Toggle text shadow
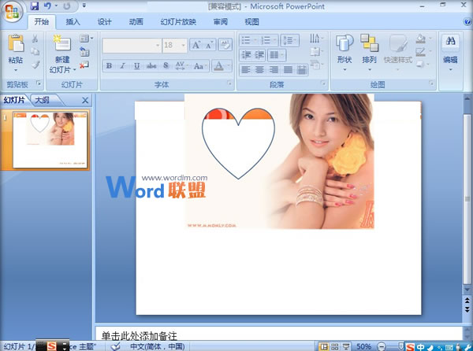 [166, 65]
